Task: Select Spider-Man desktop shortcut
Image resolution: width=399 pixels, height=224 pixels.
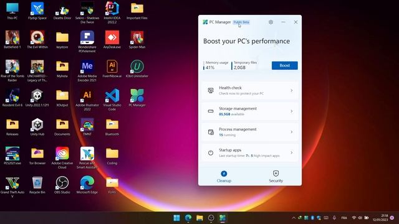Action: pyautogui.click(x=137, y=40)
